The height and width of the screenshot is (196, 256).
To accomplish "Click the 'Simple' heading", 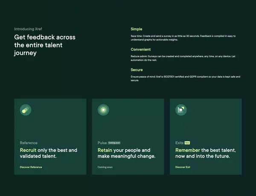I will click(x=137, y=29).
